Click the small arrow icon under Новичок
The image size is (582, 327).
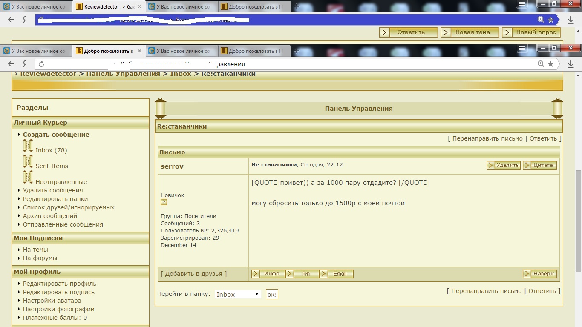(x=164, y=202)
